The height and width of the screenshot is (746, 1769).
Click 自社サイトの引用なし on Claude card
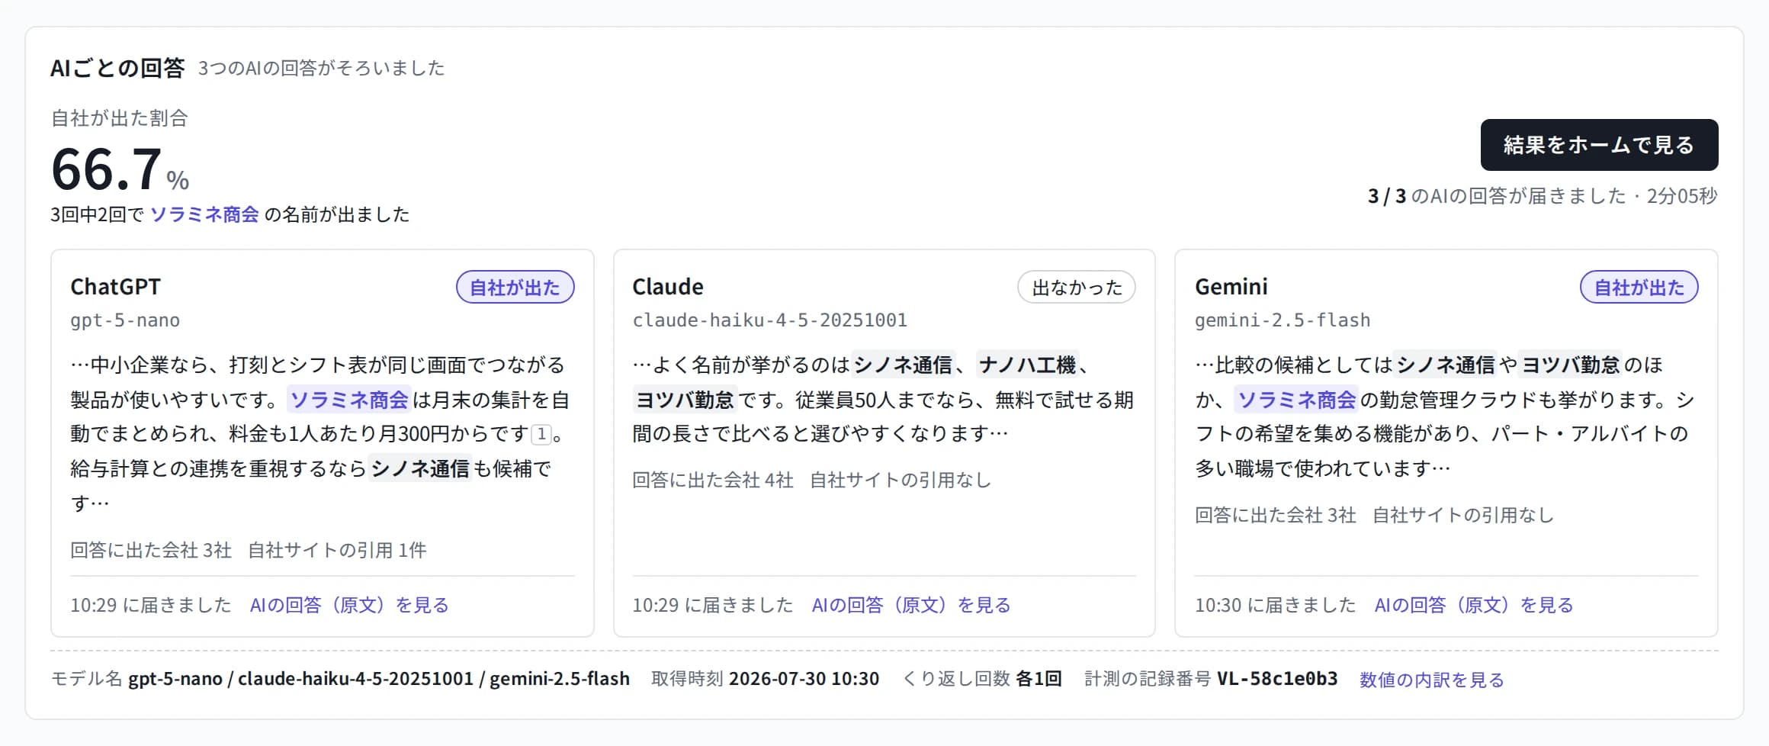901,480
